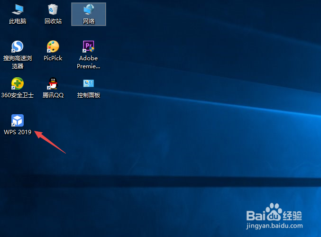Click the "WPS 2019" label text

pyautogui.click(x=18, y=132)
